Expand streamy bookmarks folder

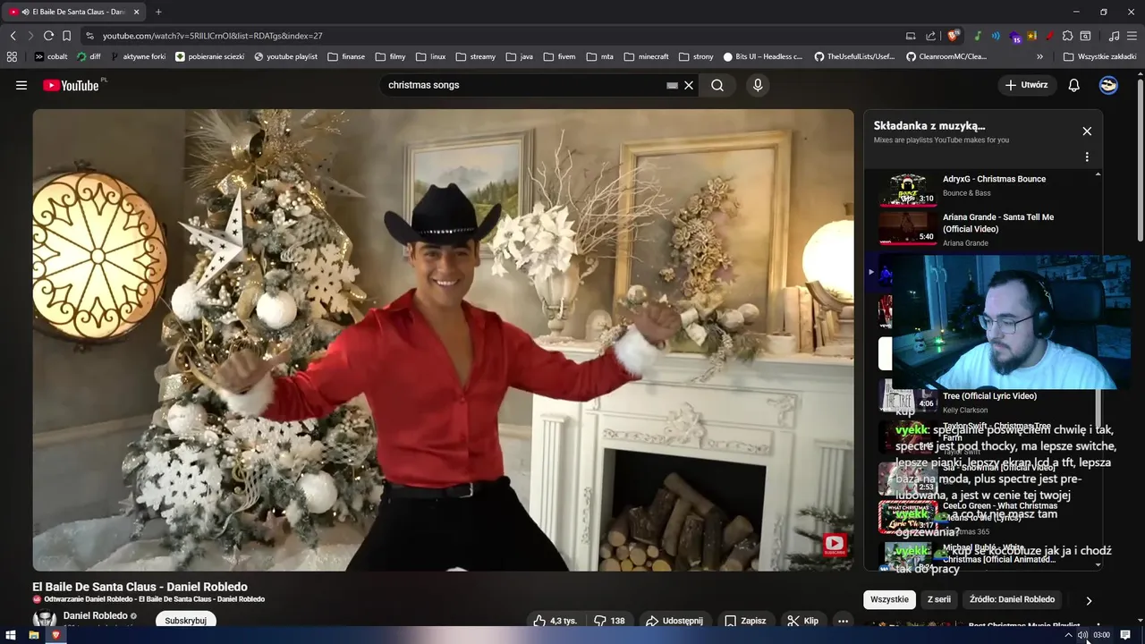475,56
